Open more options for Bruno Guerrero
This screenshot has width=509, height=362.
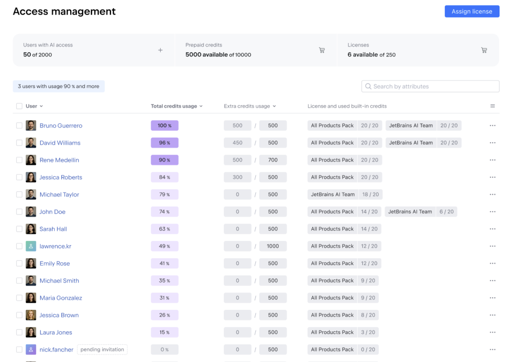click(x=492, y=126)
